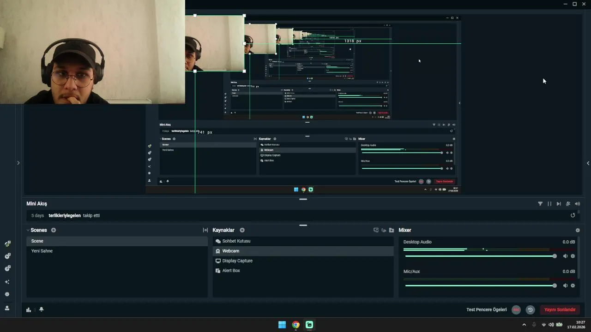Click the Streamlabs taskbar icon

click(x=309, y=325)
